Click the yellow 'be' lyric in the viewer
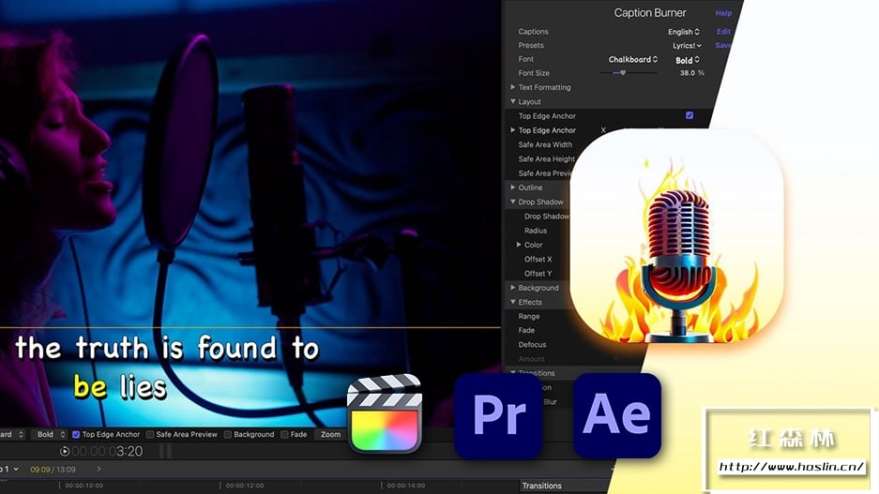This screenshot has height=494, width=879. point(90,386)
